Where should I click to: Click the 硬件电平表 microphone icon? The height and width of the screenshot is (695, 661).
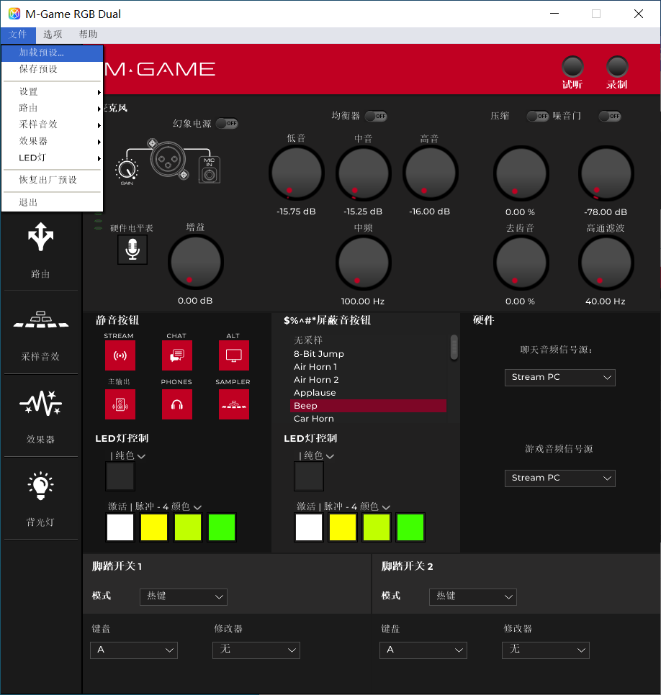coord(132,250)
